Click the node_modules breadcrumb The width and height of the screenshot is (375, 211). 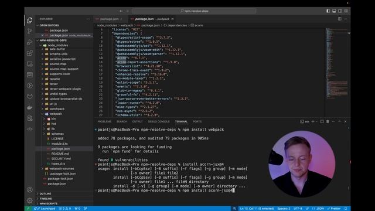point(107,25)
